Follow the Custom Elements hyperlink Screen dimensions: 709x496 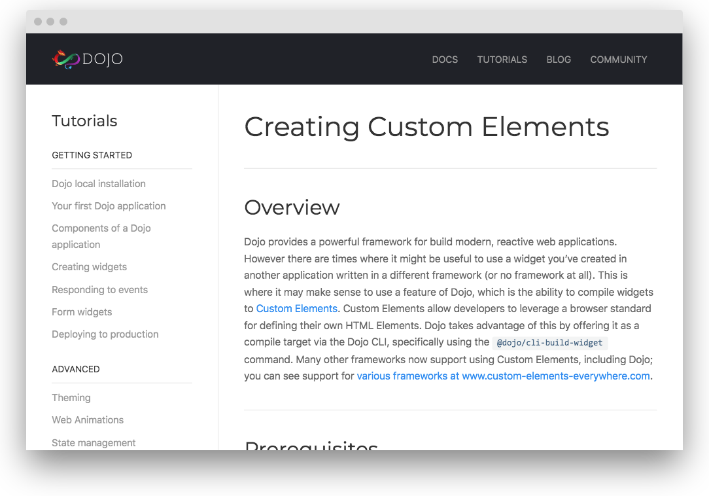[x=297, y=309]
